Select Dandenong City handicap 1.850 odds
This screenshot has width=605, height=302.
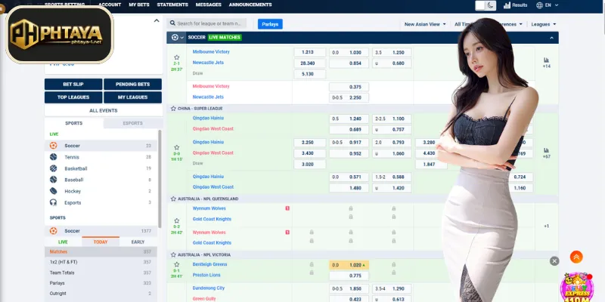(x=349, y=289)
